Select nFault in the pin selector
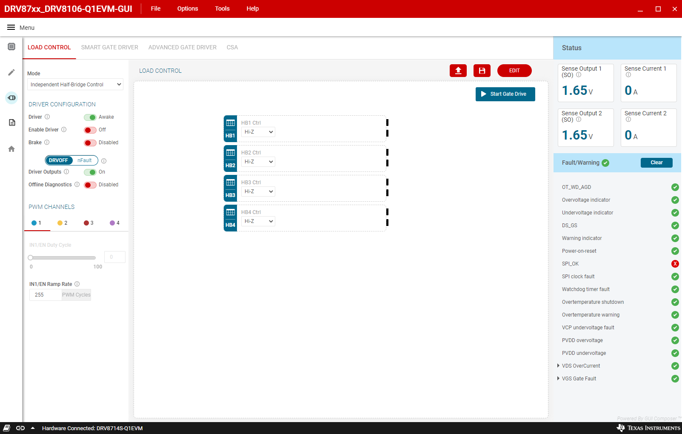 pyautogui.click(x=85, y=160)
